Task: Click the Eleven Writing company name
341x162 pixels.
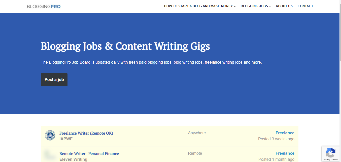Action: [x=73, y=159]
